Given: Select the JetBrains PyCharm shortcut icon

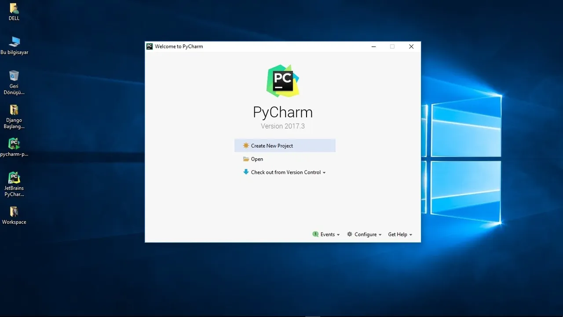Looking at the screenshot, I should click(x=14, y=184).
